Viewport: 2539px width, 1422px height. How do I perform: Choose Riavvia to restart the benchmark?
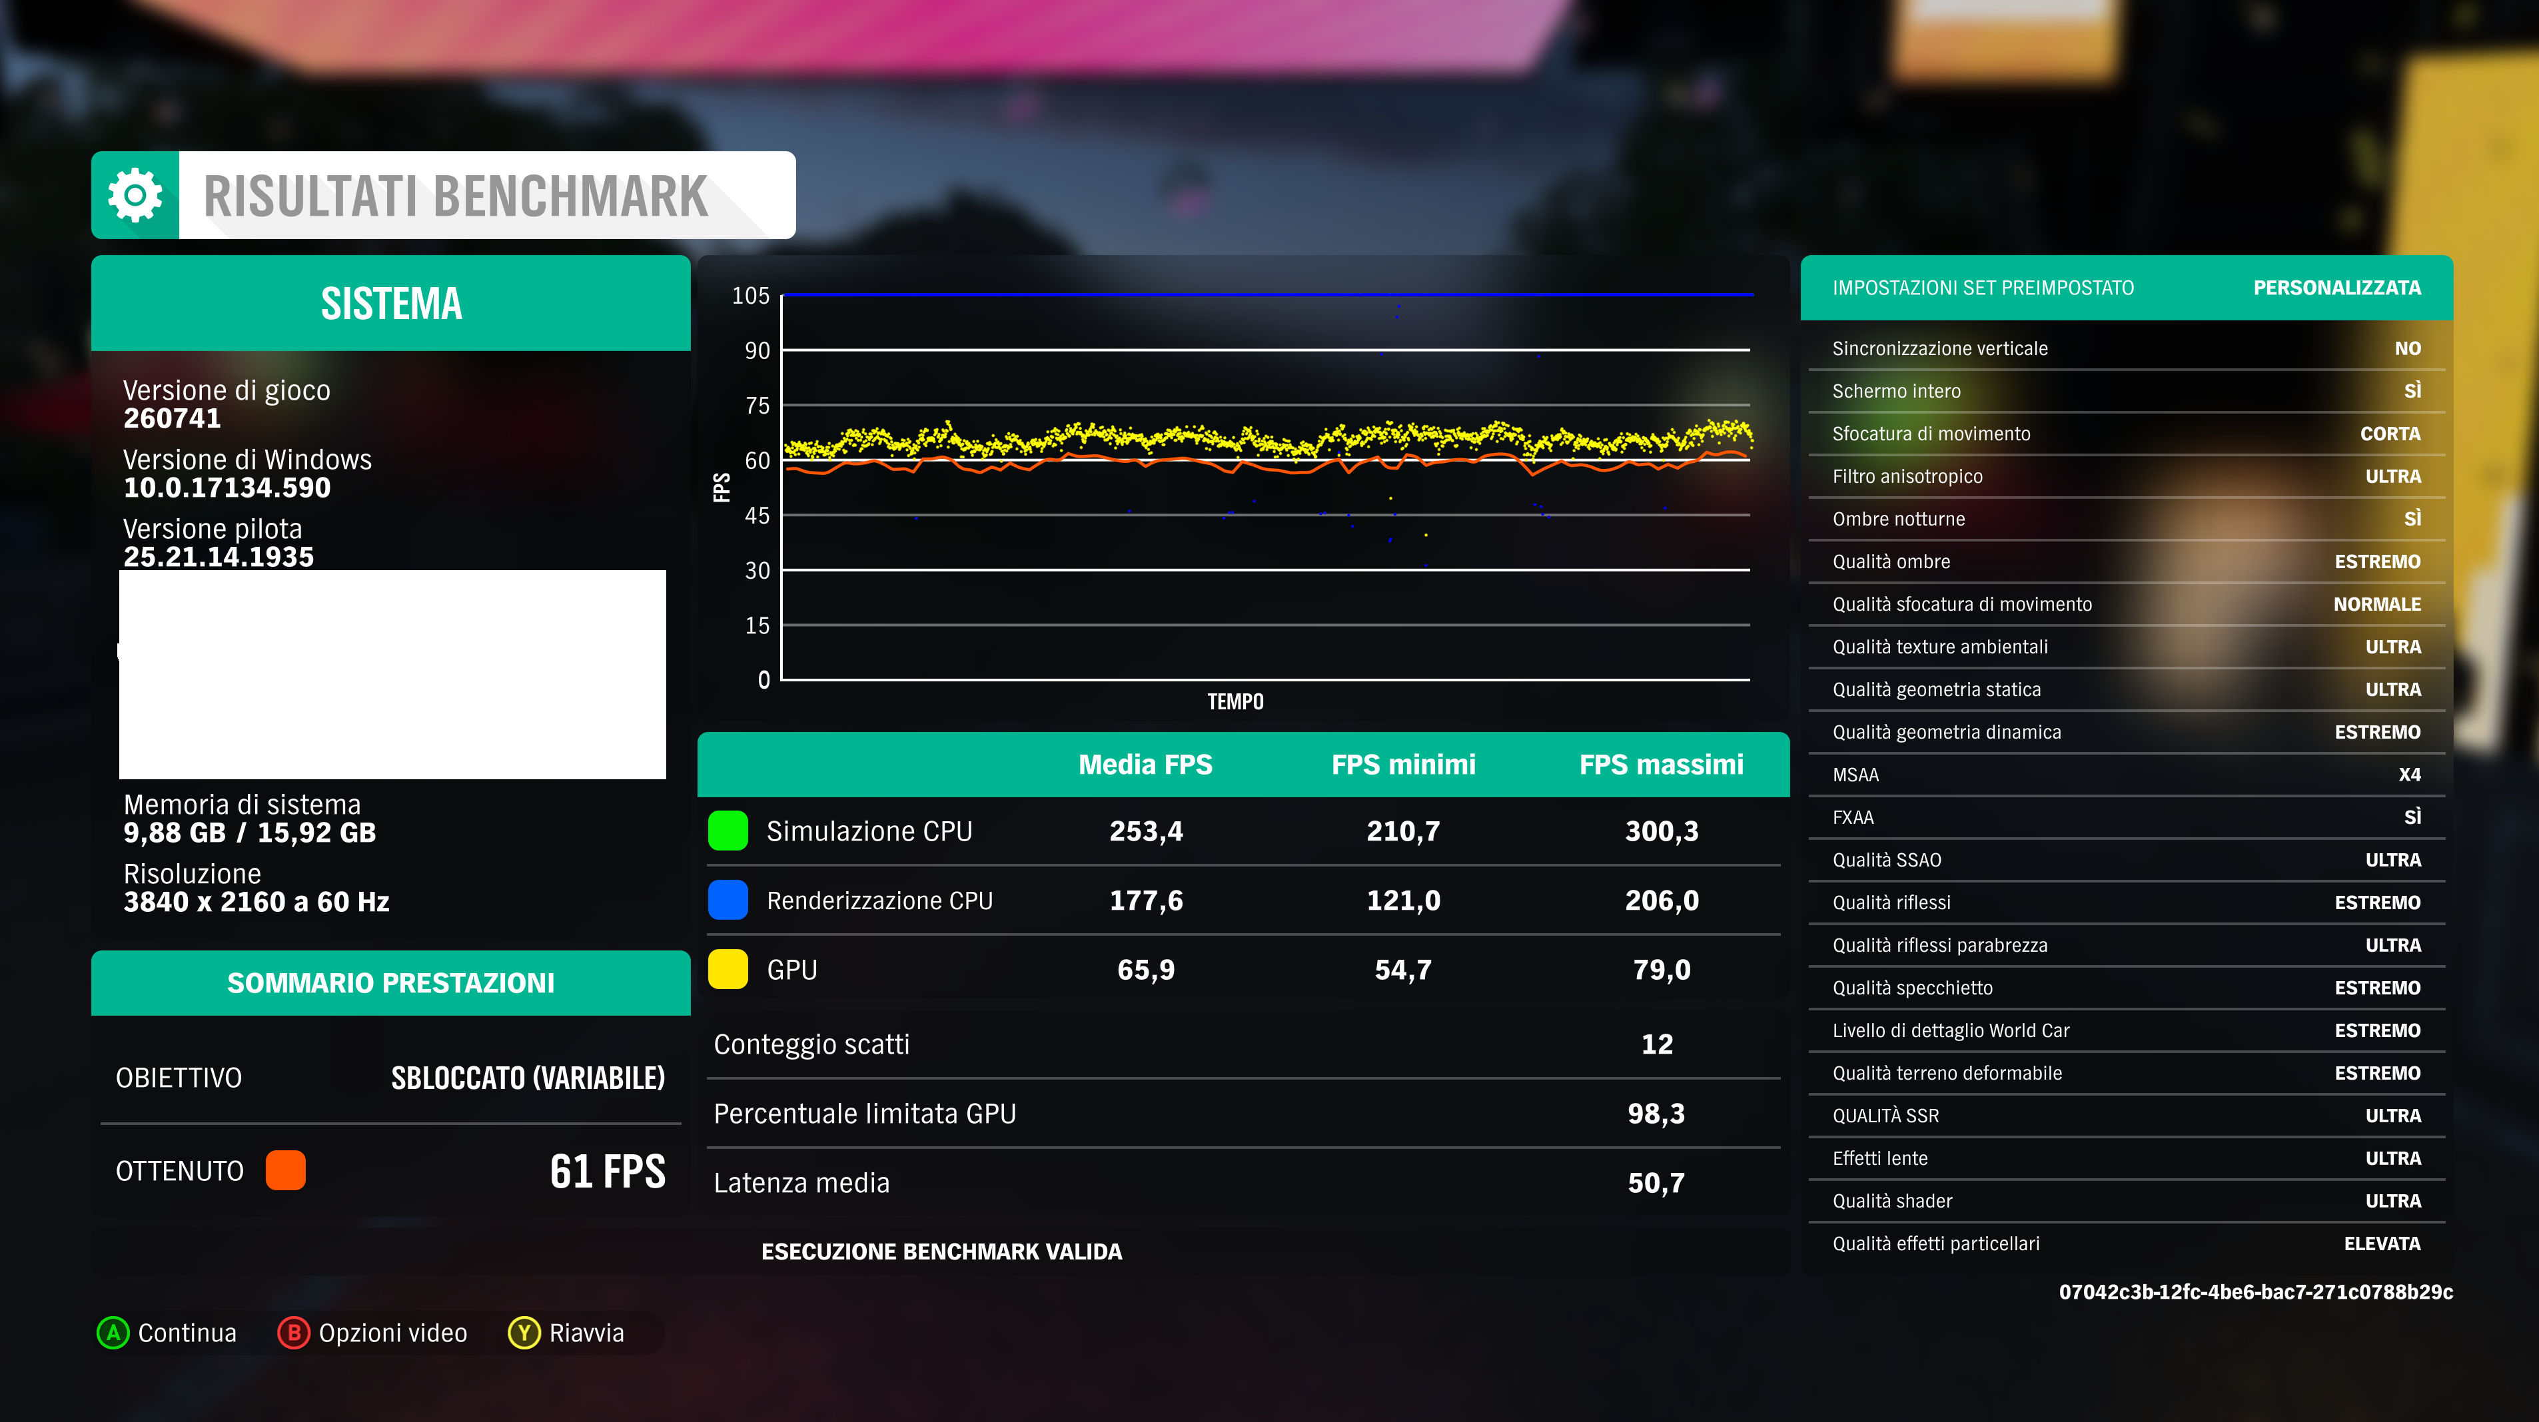tap(586, 1333)
